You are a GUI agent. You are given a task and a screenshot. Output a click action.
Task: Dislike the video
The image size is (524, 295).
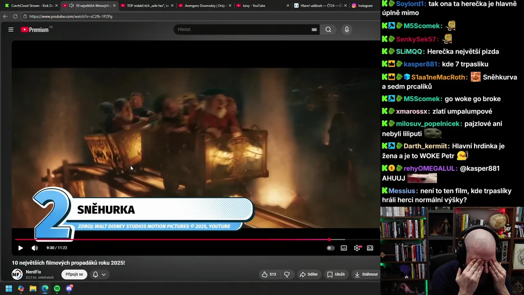coord(287,275)
